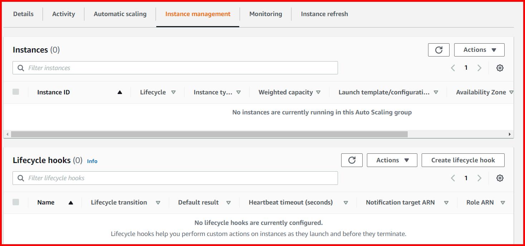Select all rows in the Lifecycle hooks table
Viewport: 525px width, 246px height.
point(16,202)
